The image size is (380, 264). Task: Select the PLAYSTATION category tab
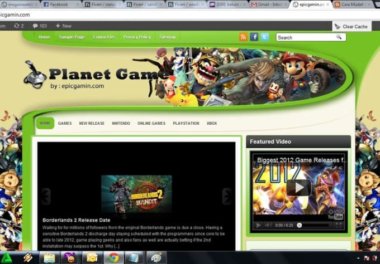(x=186, y=124)
